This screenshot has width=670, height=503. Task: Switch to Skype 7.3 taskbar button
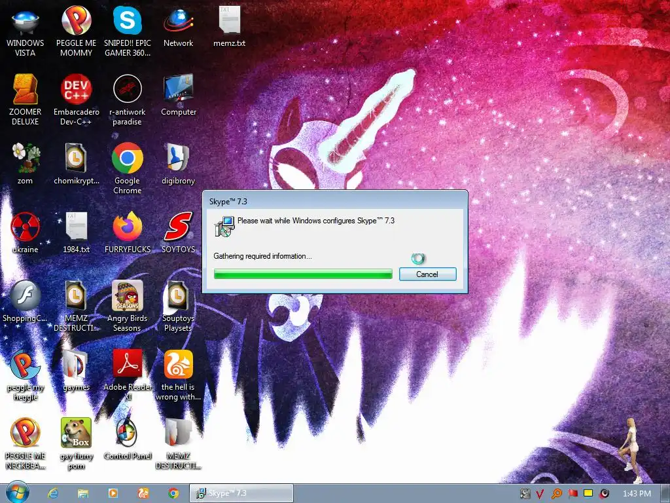(x=241, y=493)
